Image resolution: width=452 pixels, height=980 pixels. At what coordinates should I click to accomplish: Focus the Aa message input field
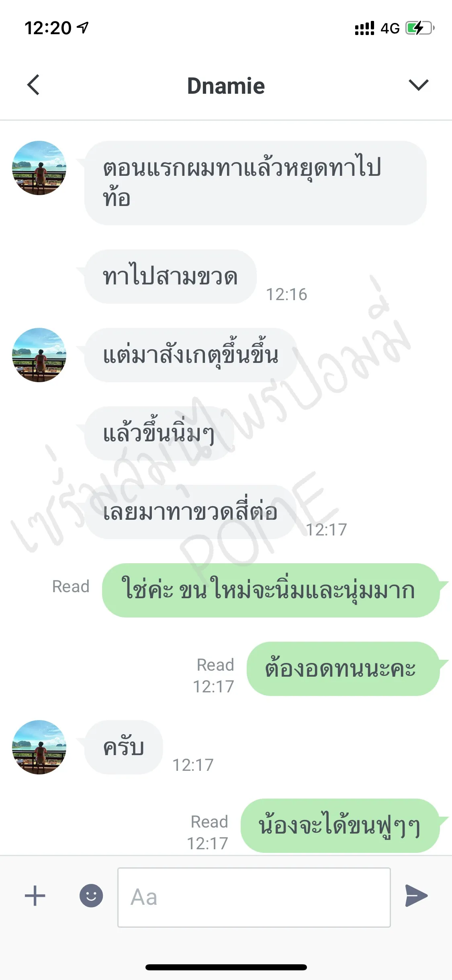coord(254,897)
